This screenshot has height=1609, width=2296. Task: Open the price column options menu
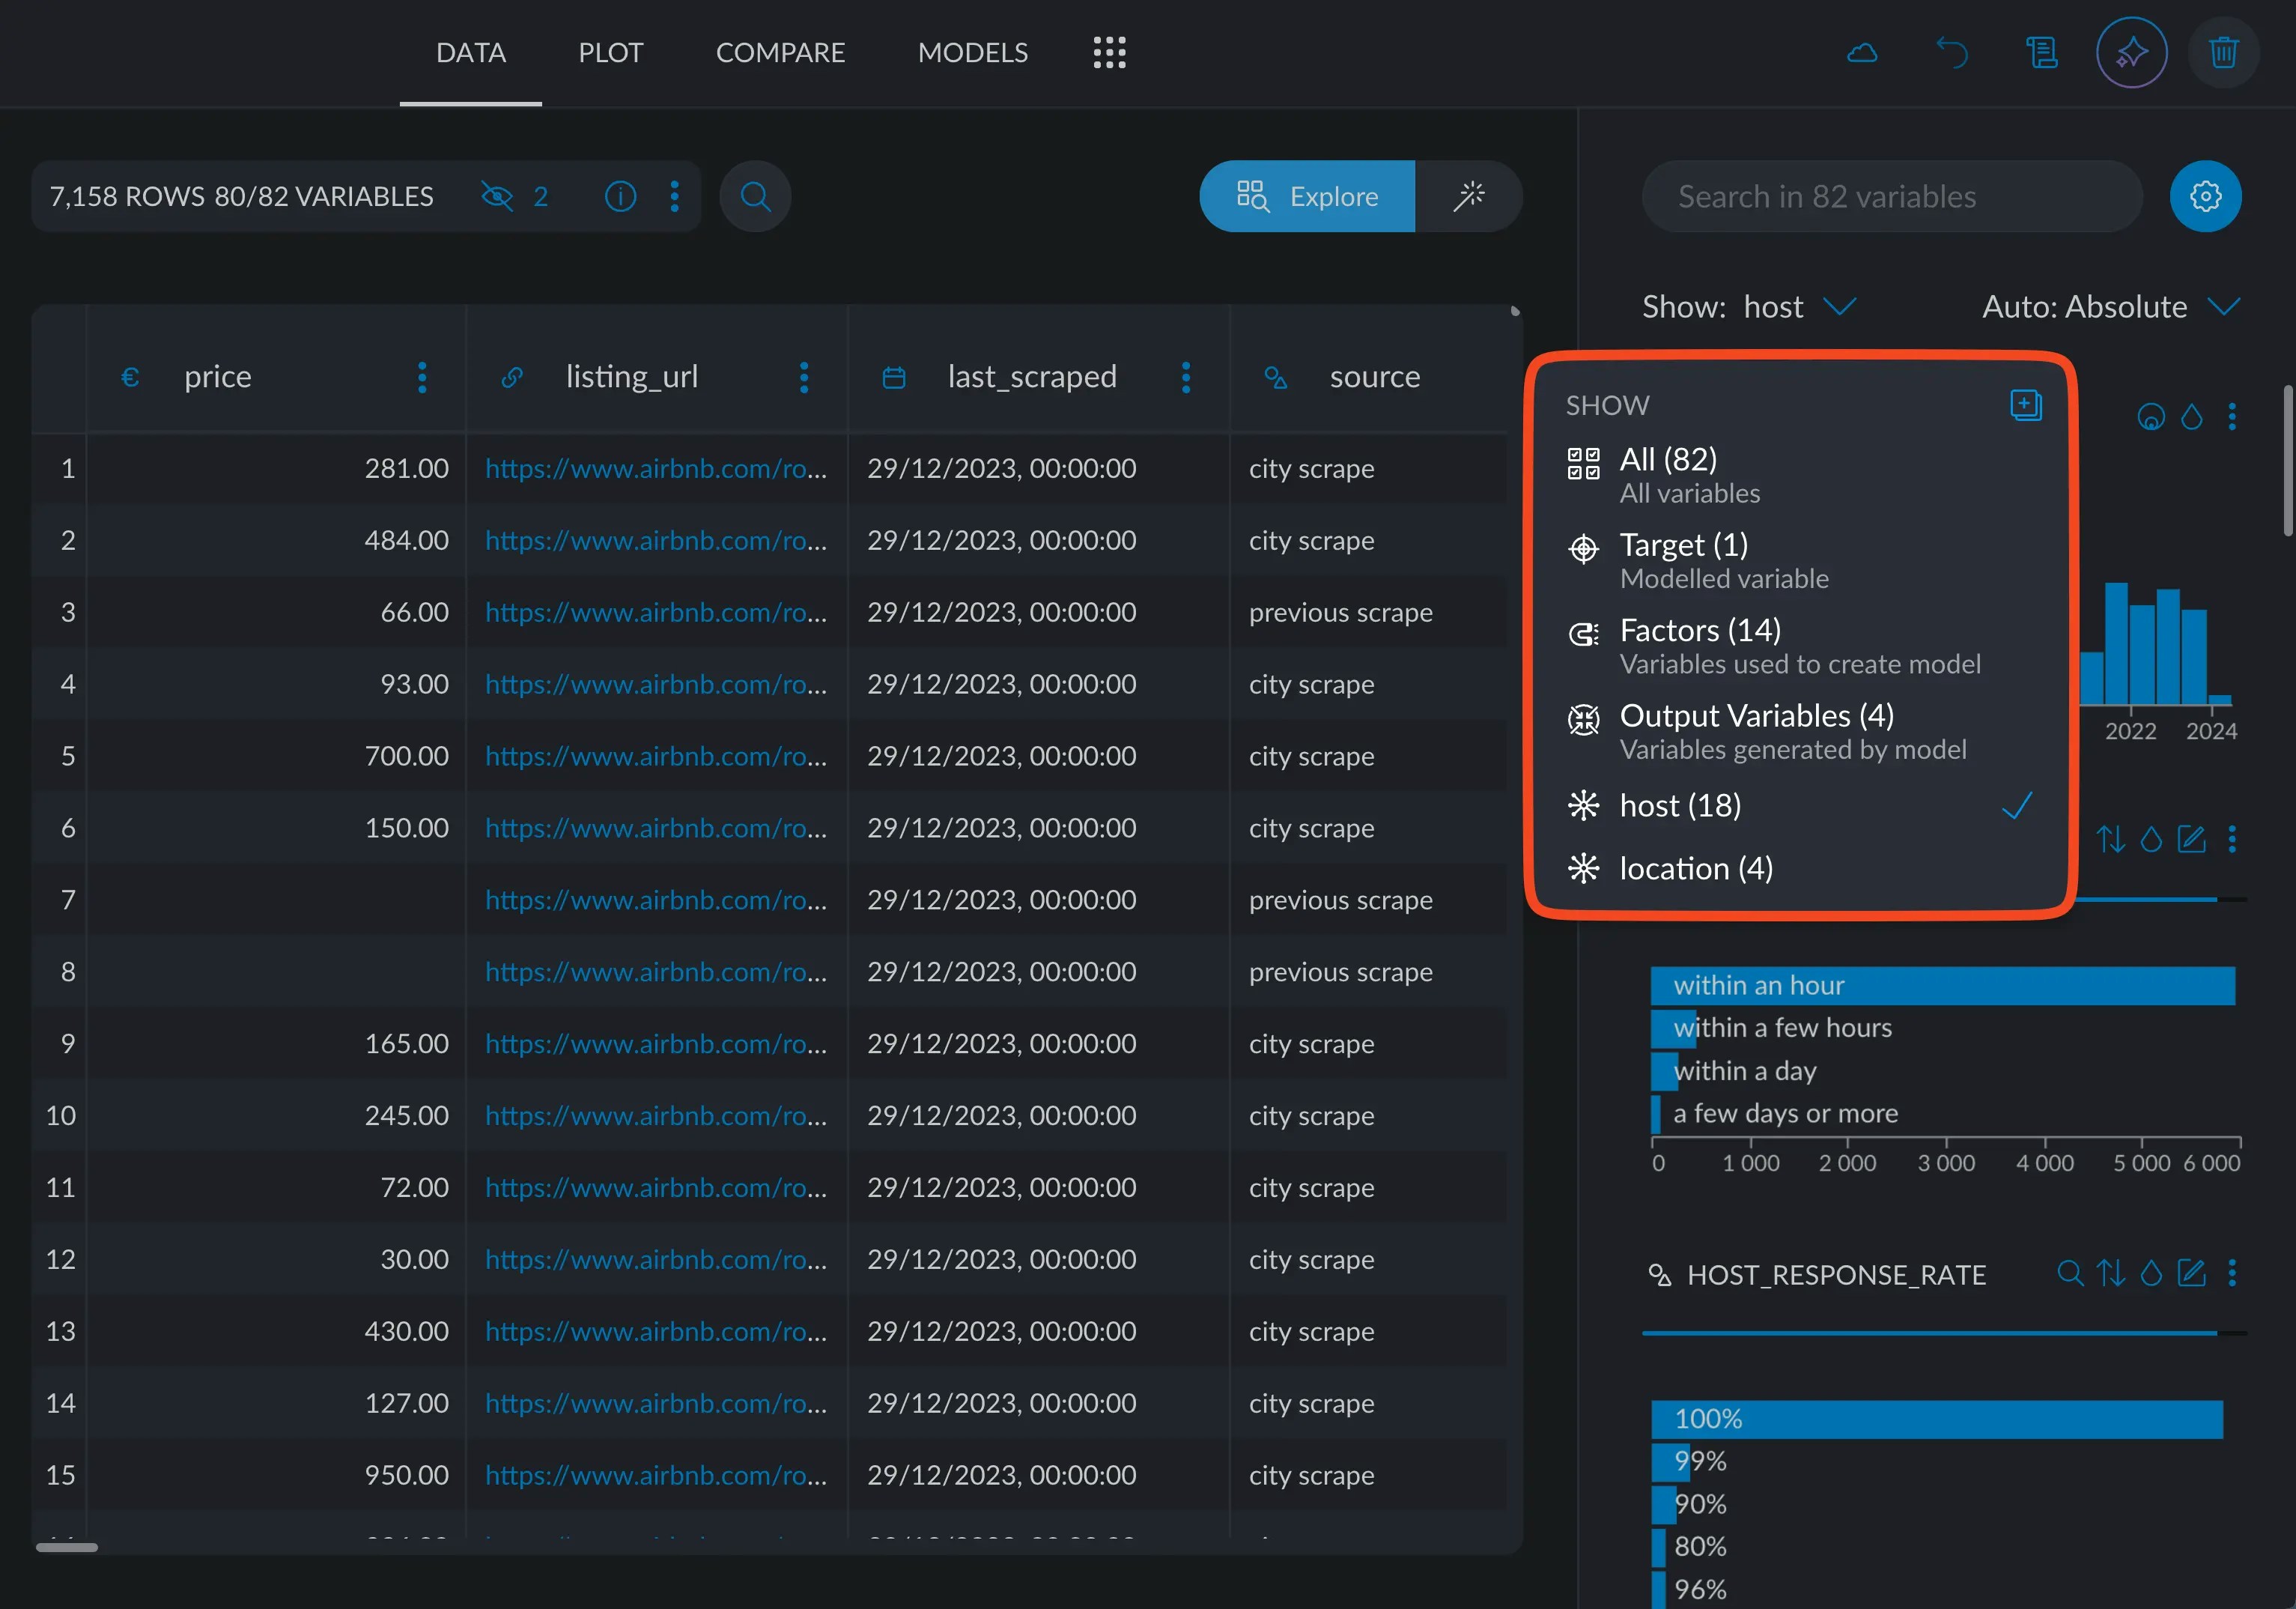click(422, 377)
